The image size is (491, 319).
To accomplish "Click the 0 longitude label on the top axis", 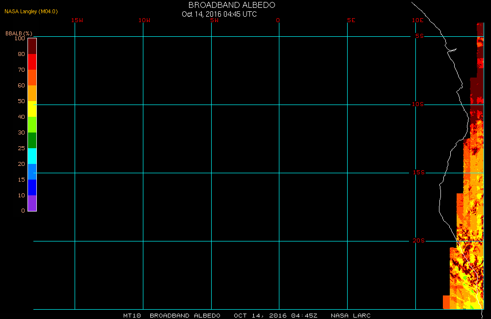I will 278,20.
